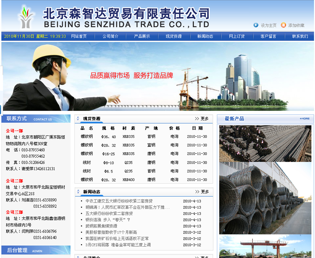Viewport: 315px width, 258px height.
Task: Open news link 中农工建交五大银行纷纷收紧二套房贷
Action: 119,201
